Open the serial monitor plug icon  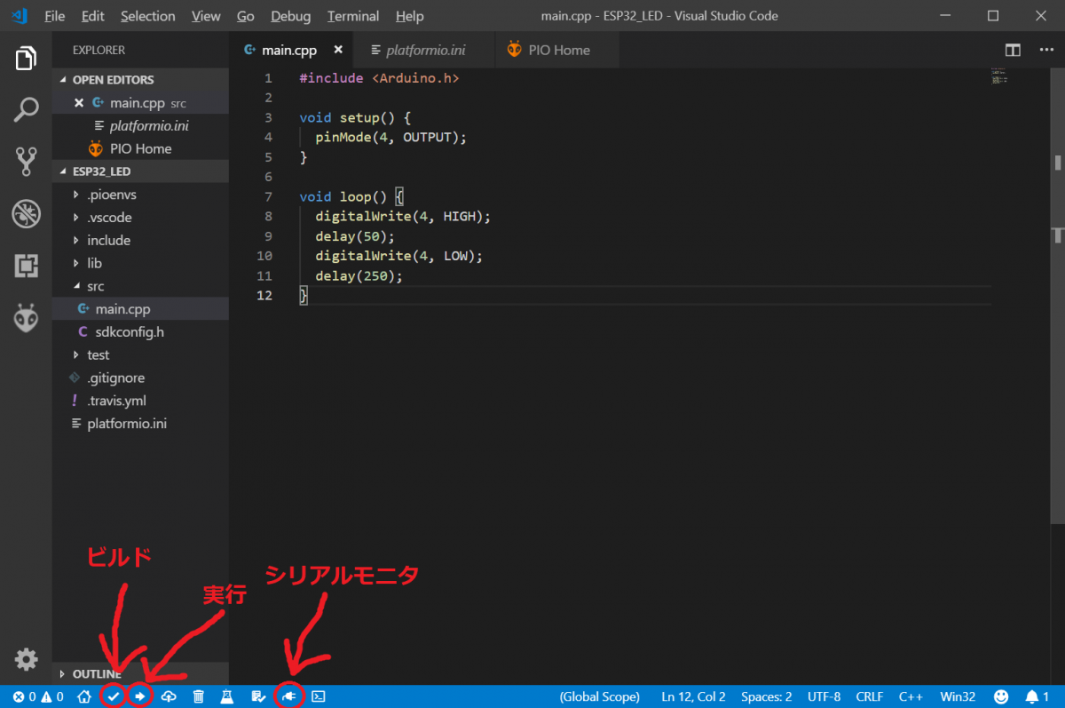[x=290, y=696]
